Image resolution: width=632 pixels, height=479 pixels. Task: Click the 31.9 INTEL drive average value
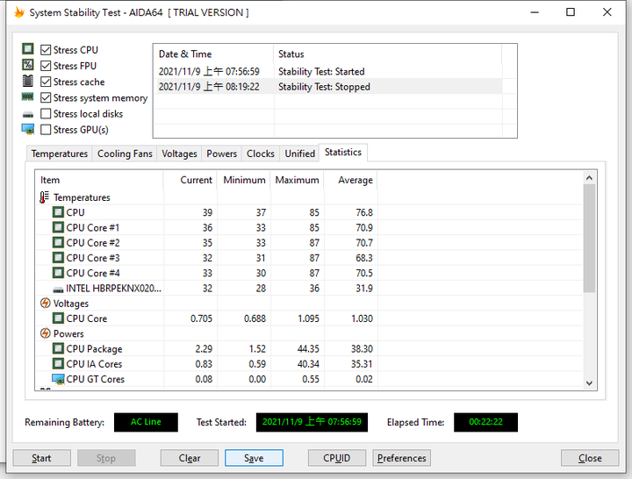(364, 288)
